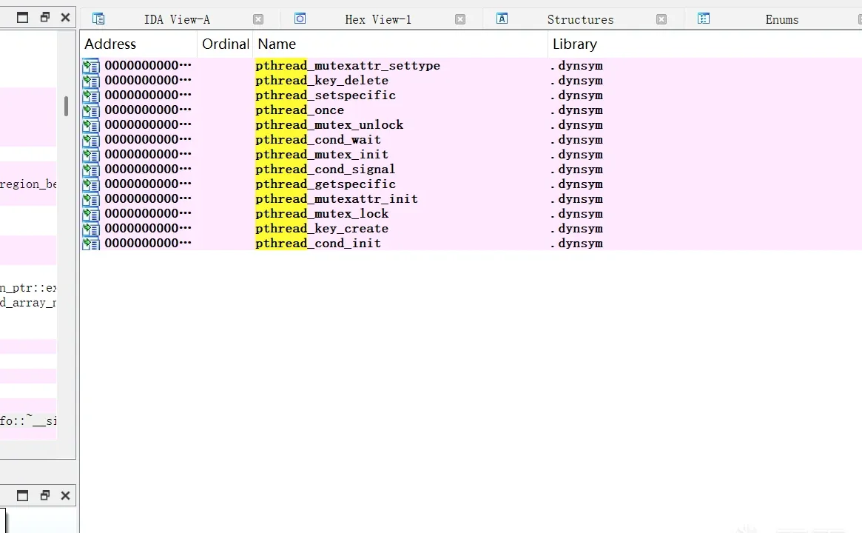862x533 pixels.
Task: Close the lower left docked panel
Action: [x=65, y=495]
